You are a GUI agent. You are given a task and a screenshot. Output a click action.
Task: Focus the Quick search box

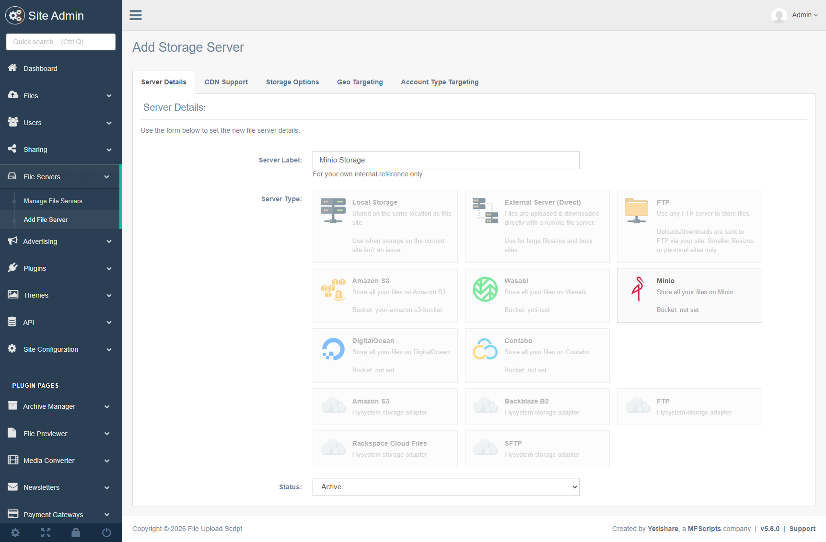pyautogui.click(x=60, y=42)
